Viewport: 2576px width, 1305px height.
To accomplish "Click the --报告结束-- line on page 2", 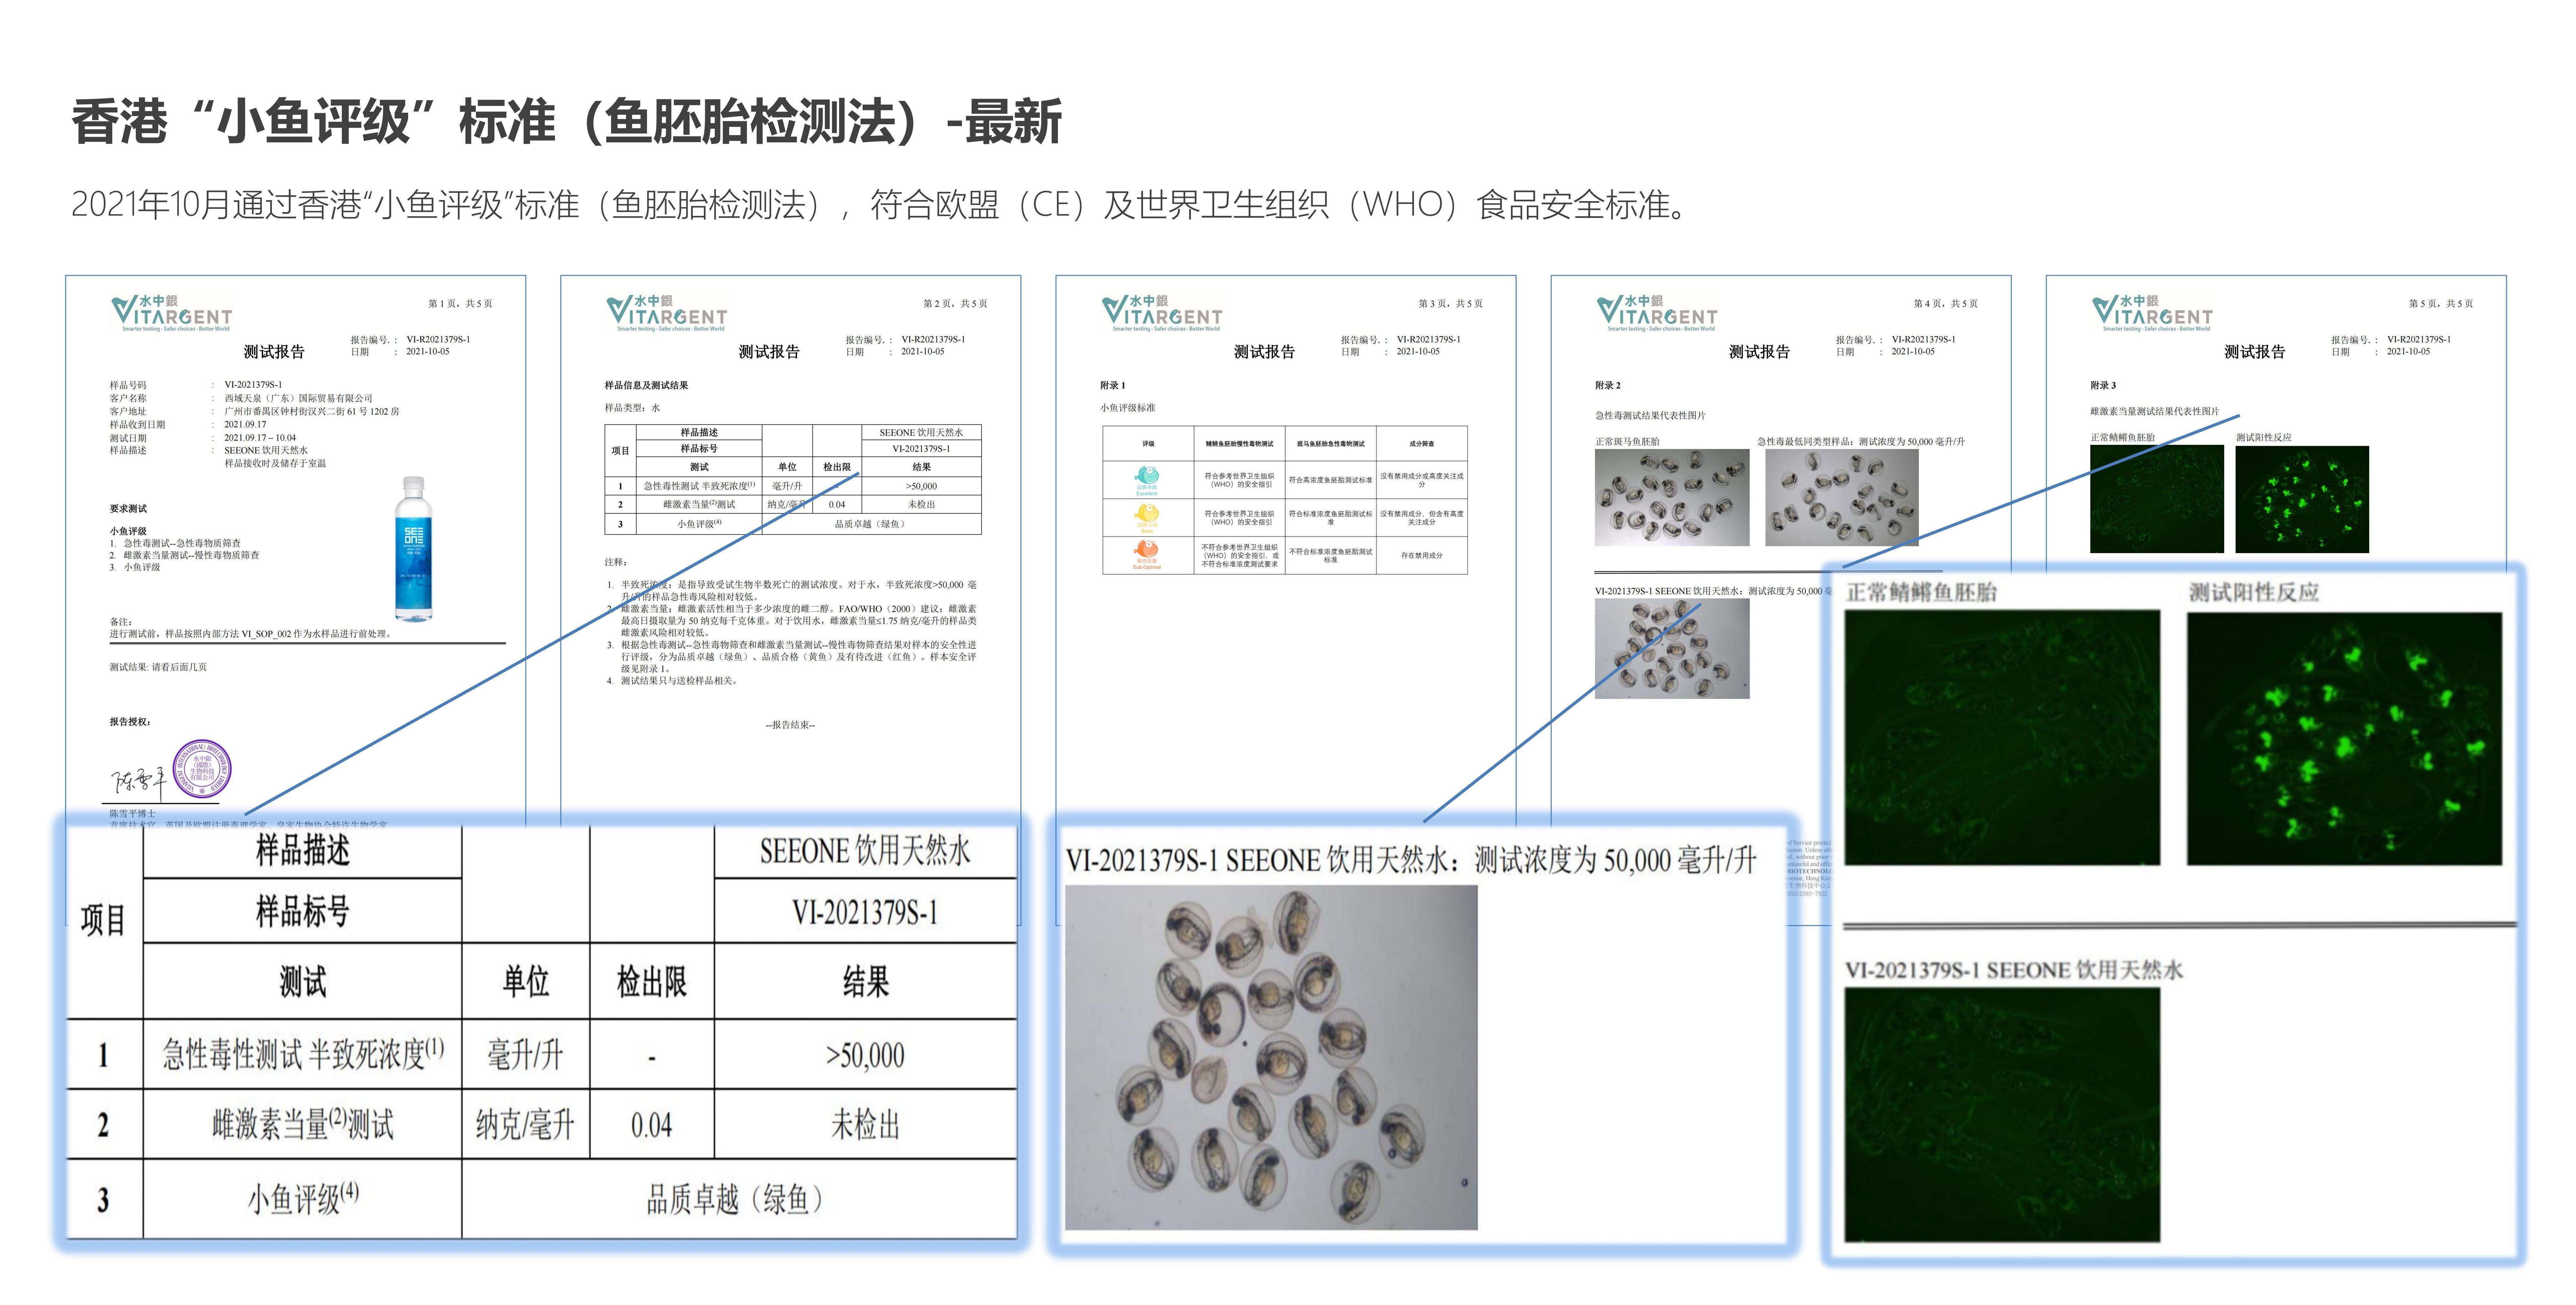I will pos(790,725).
